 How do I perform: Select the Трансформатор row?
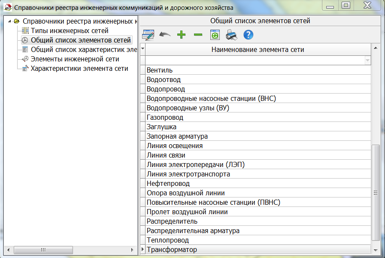(x=215, y=249)
